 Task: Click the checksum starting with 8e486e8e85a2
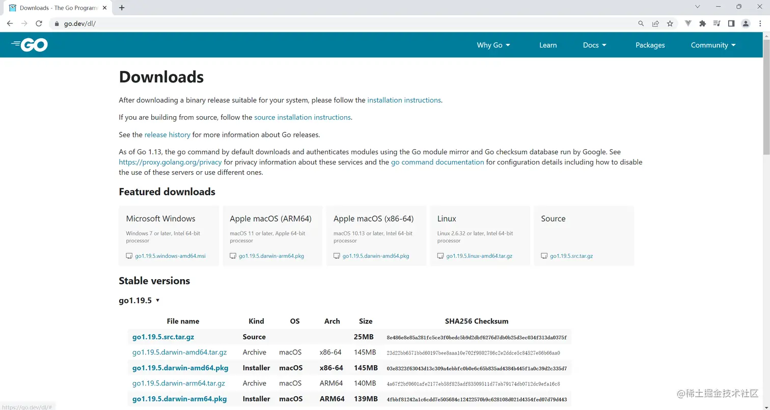pyautogui.click(x=477, y=337)
